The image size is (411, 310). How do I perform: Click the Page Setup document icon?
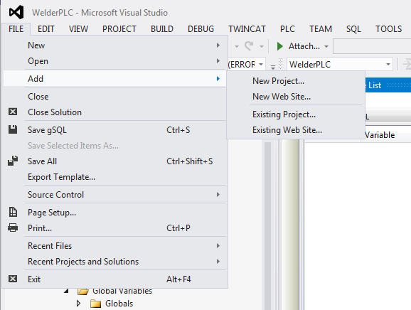coord(13,212)
